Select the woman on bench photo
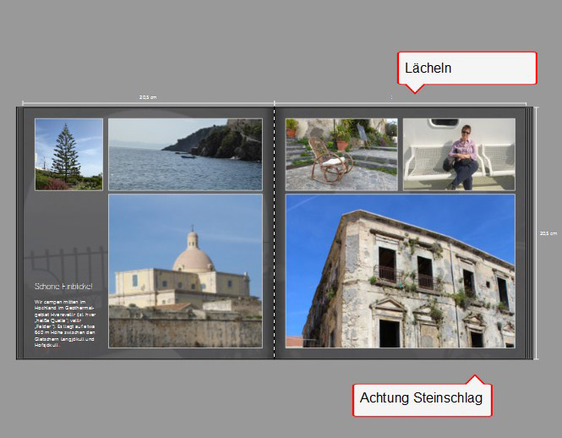This screenshot has width=562, height=438. tap(459, 154)
